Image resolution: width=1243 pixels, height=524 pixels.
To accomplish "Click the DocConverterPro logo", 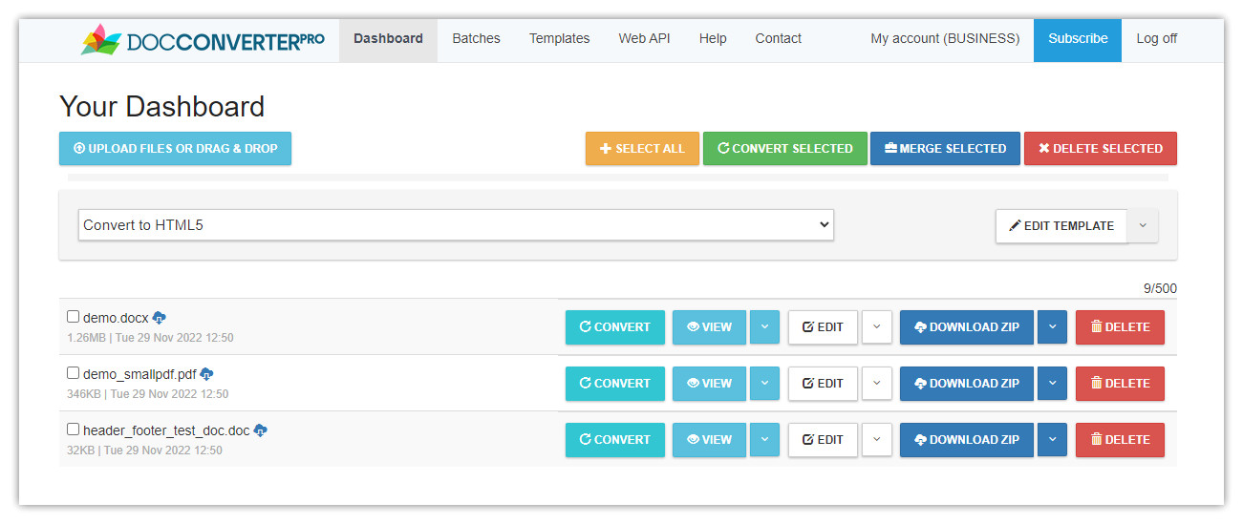I will [203, 40].
